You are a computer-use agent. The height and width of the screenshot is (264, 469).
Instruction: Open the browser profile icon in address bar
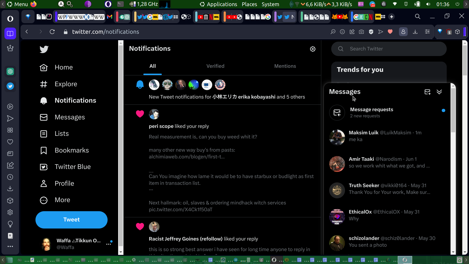(403, 32)
